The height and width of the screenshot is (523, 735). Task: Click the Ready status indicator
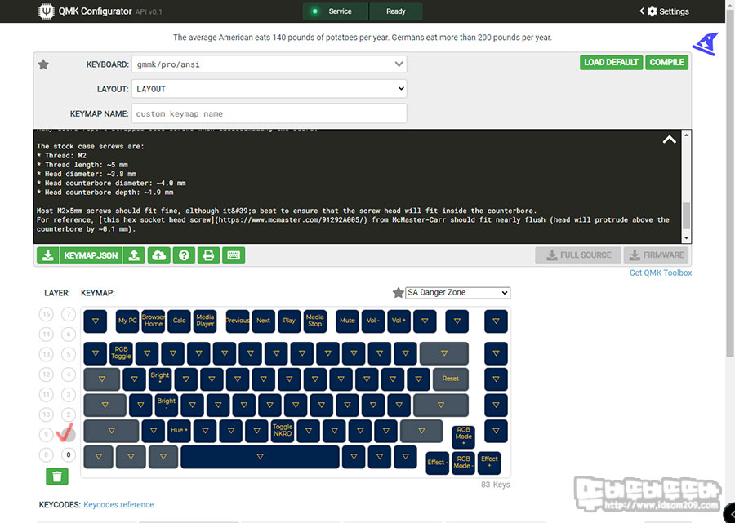click(395, 11)
